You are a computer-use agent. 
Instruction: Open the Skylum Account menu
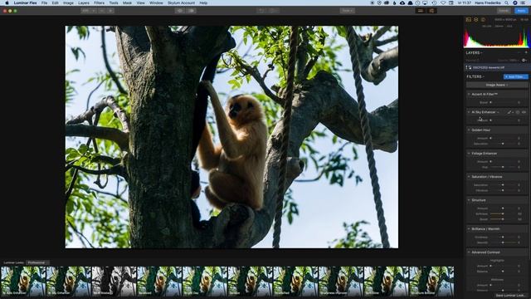pyautogui.click(x=181, y=2)
